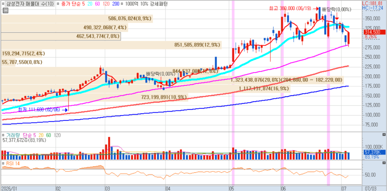Click the 50.00 RSI axis label
This screenshot has height=191, width=387.
click(x=371, y=175)
